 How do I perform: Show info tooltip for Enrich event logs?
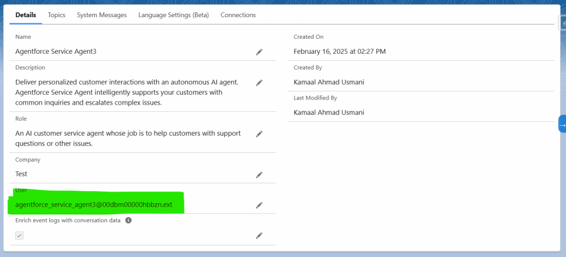point(128,220)
